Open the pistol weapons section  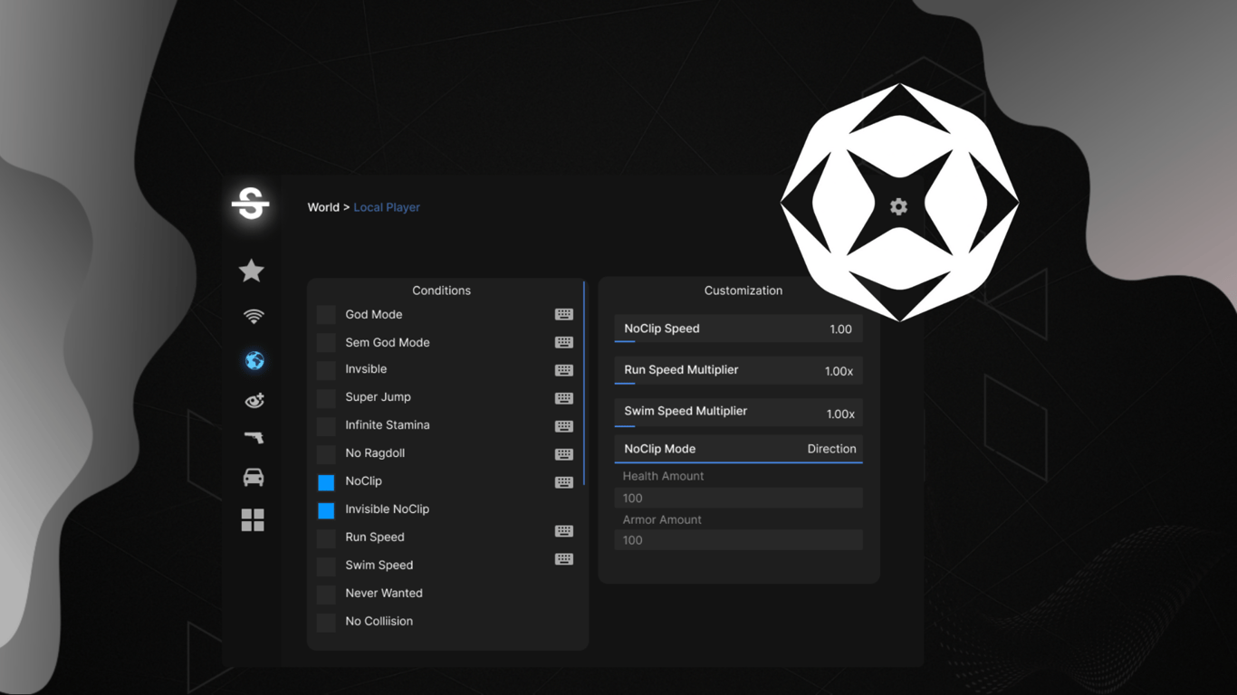click(254, 437)
